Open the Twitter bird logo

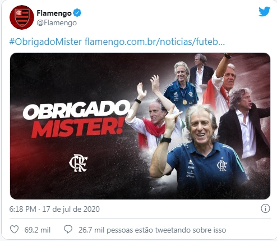(x=264, y=11)
